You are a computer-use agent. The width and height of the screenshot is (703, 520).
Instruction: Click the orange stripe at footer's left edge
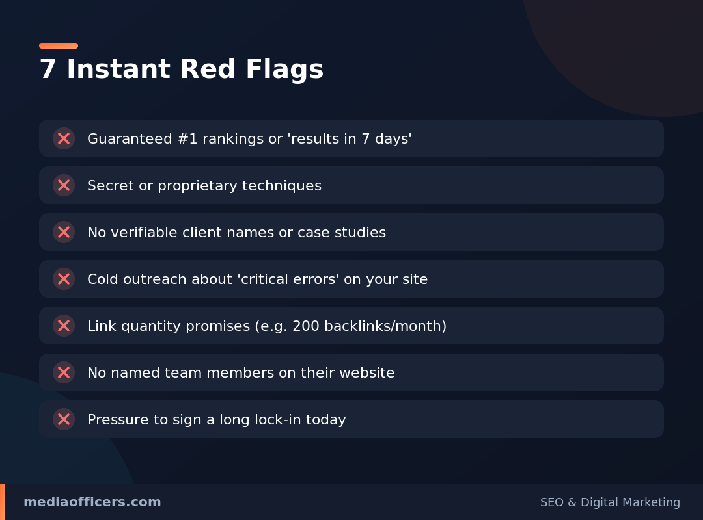click(3, 502)
